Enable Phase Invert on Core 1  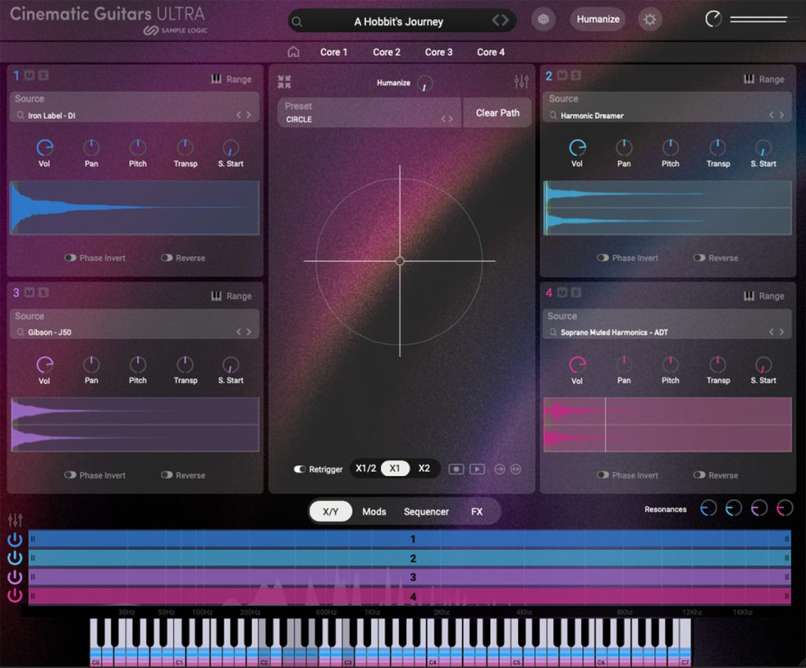(x=70, y=258)
